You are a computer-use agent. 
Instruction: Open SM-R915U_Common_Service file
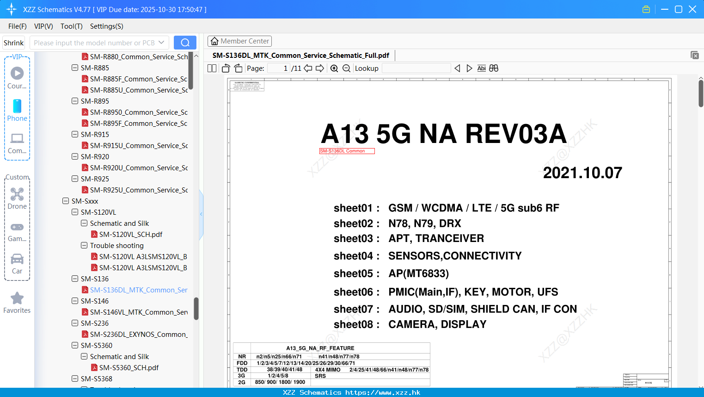[135, 145]
